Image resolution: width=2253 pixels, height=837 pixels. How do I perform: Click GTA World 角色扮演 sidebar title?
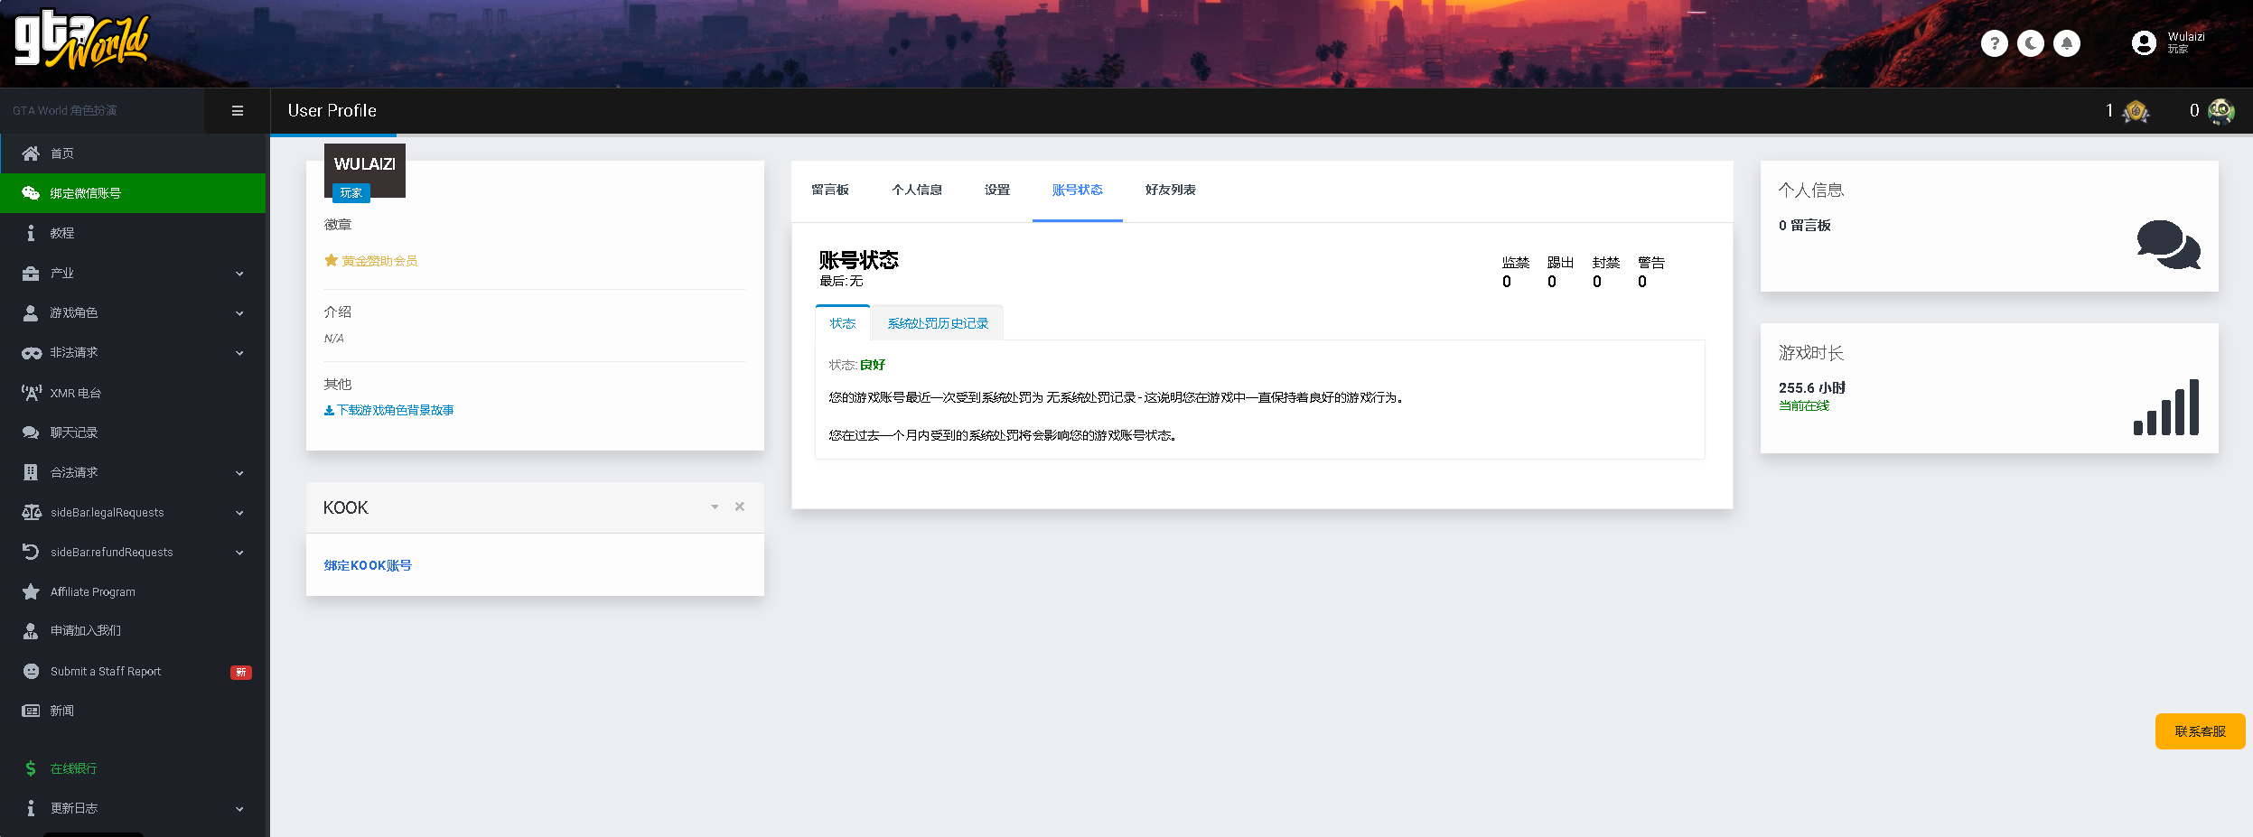(65, 110)
